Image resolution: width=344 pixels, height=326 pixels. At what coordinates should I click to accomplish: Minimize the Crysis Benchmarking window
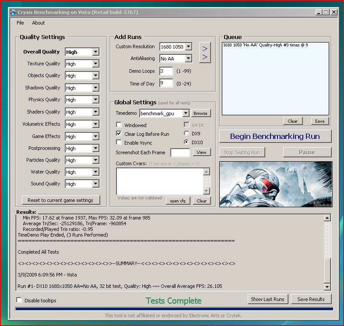pos(319,12)
